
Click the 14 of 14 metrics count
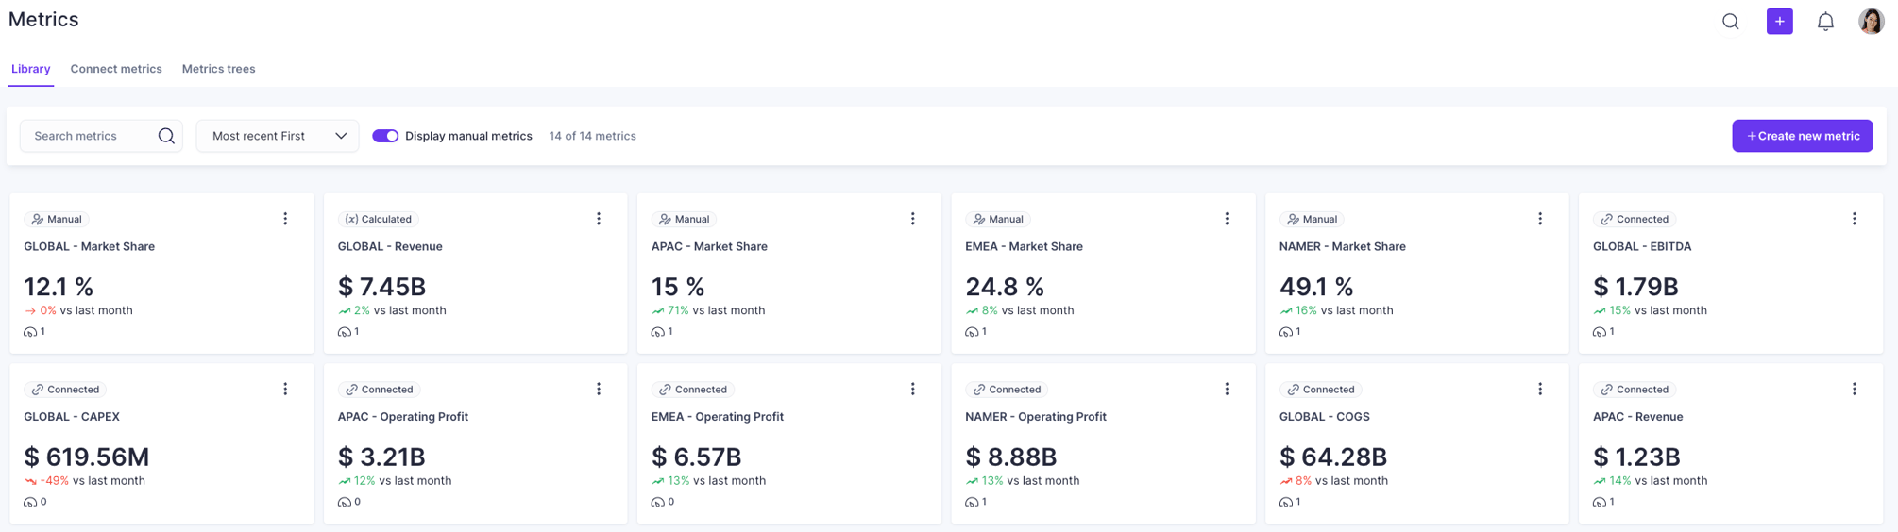coord(592,136)
